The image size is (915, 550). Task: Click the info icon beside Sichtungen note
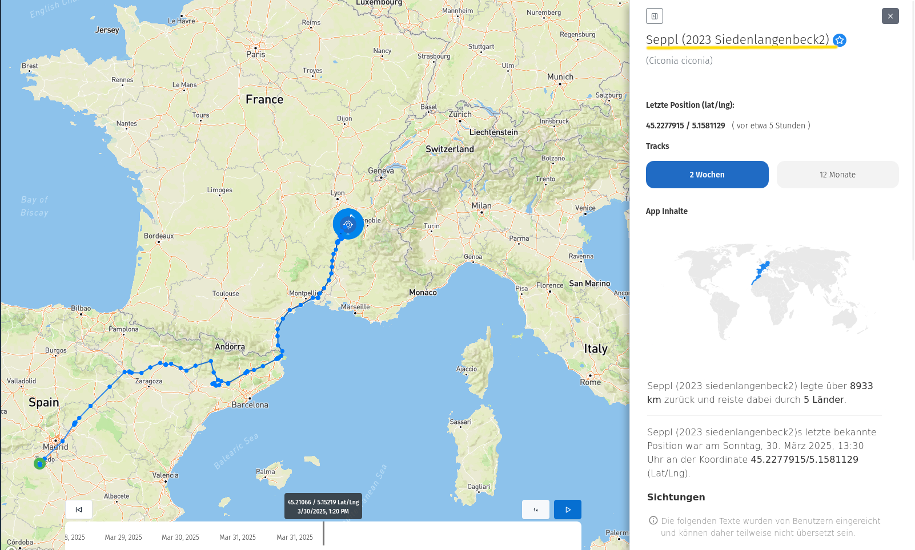pos(653,520)
